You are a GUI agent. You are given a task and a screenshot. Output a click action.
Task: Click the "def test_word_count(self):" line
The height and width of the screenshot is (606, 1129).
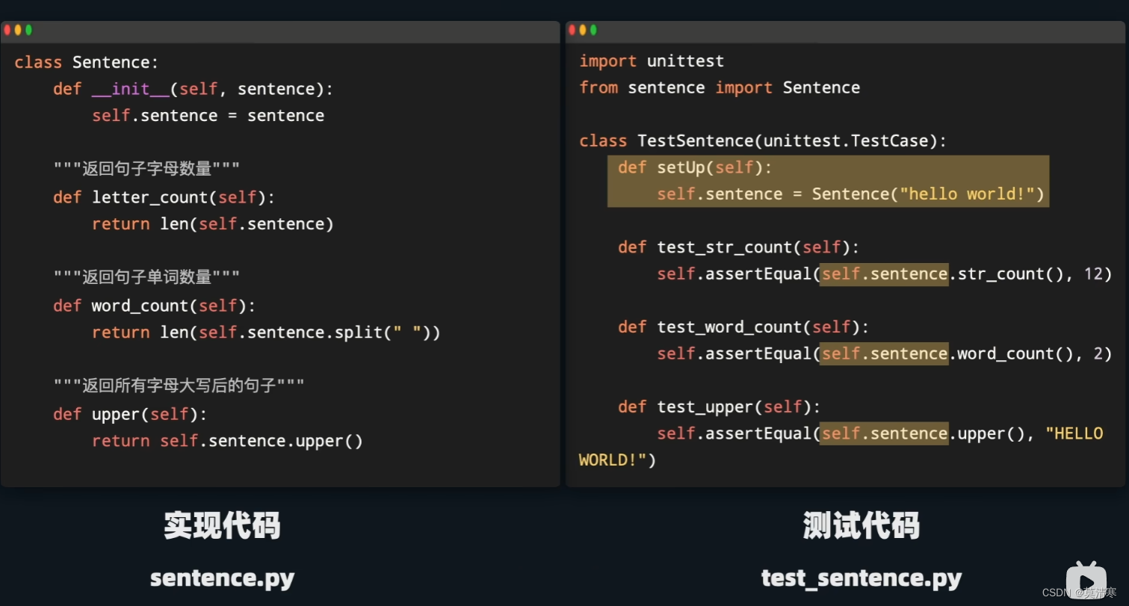tap(743, 327)
